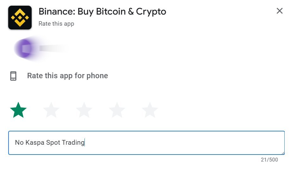Screen dimensions: 291x190
Task: Click the word "No" at review start
Action: point(19,142)
